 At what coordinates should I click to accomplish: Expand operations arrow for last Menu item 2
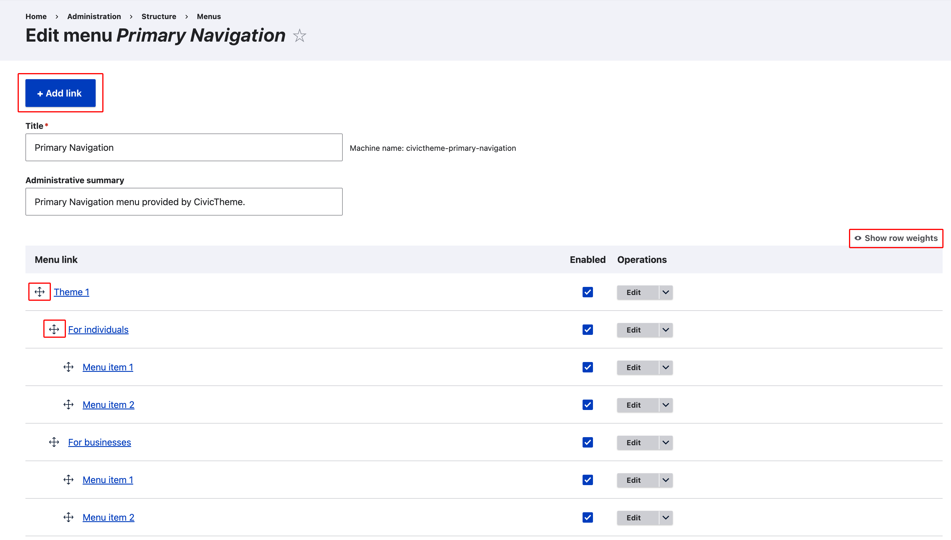pos(666,517)
